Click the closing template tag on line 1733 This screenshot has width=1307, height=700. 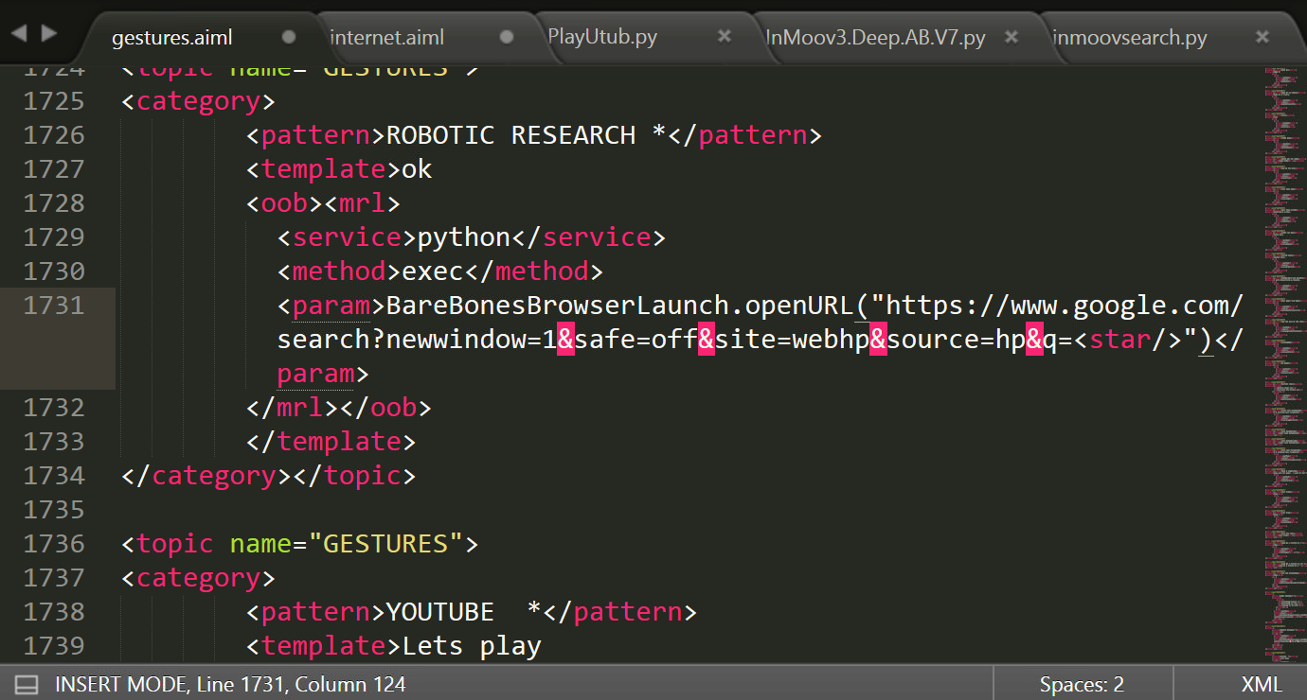(331, 442)
